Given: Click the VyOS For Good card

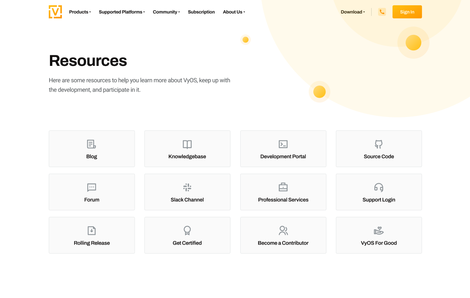Looking at the screenshot, I should 379,235.
